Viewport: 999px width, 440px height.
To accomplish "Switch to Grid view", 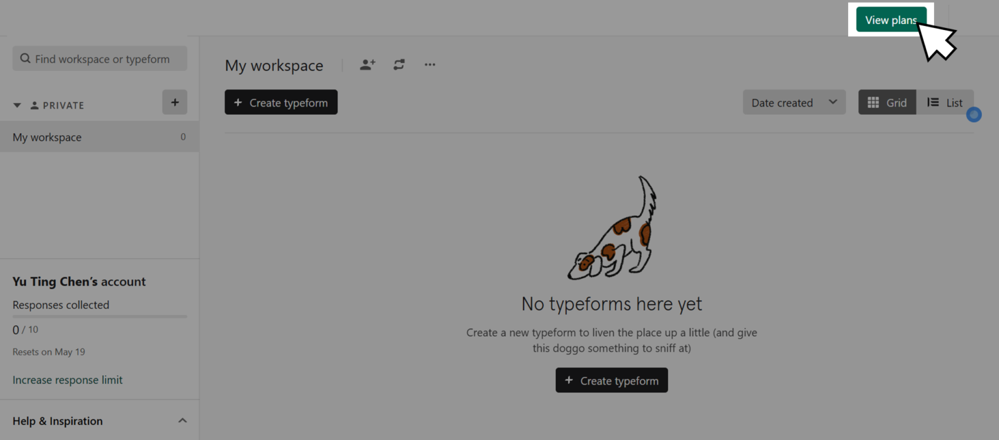I will pos(887,103).
